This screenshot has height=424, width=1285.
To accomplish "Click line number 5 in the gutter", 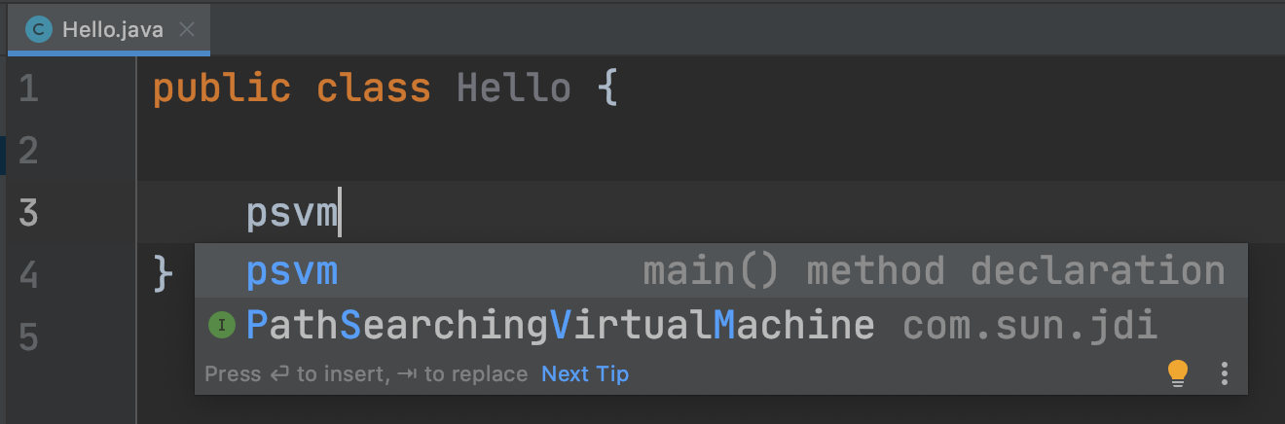I will [x=28, y=336].
